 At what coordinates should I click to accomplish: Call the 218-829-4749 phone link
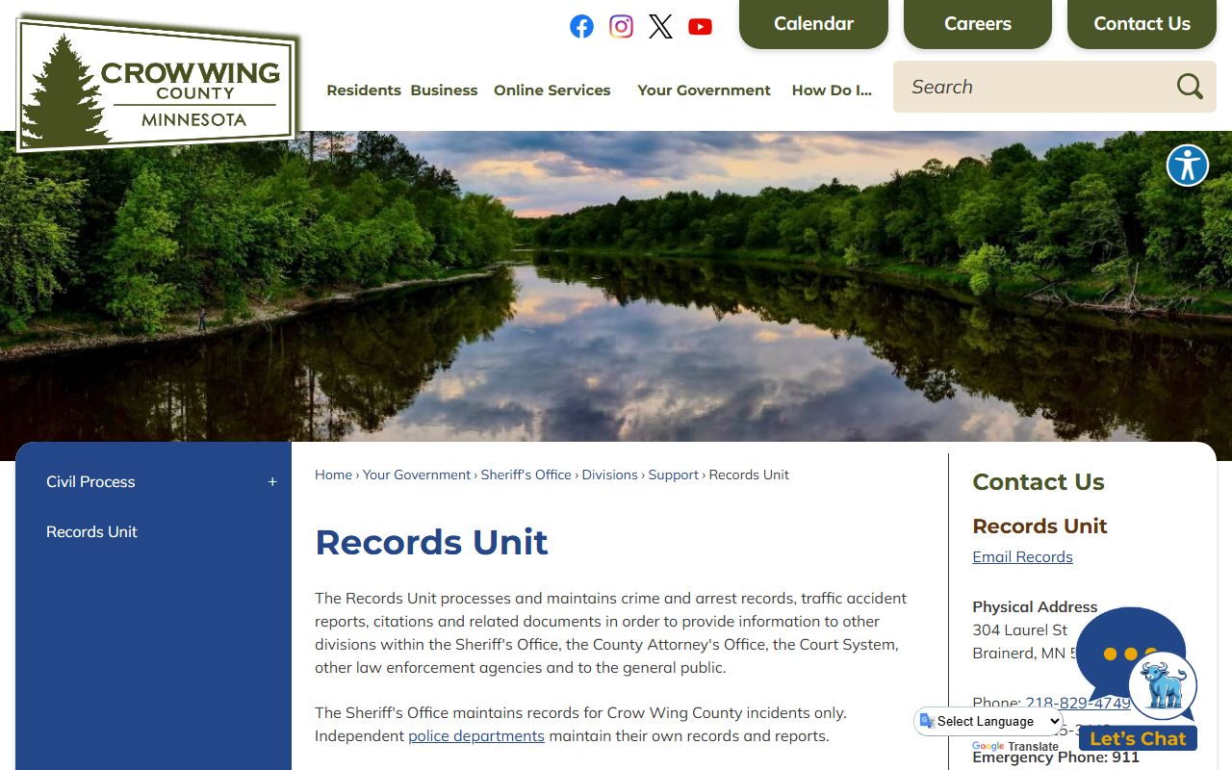1078,703
